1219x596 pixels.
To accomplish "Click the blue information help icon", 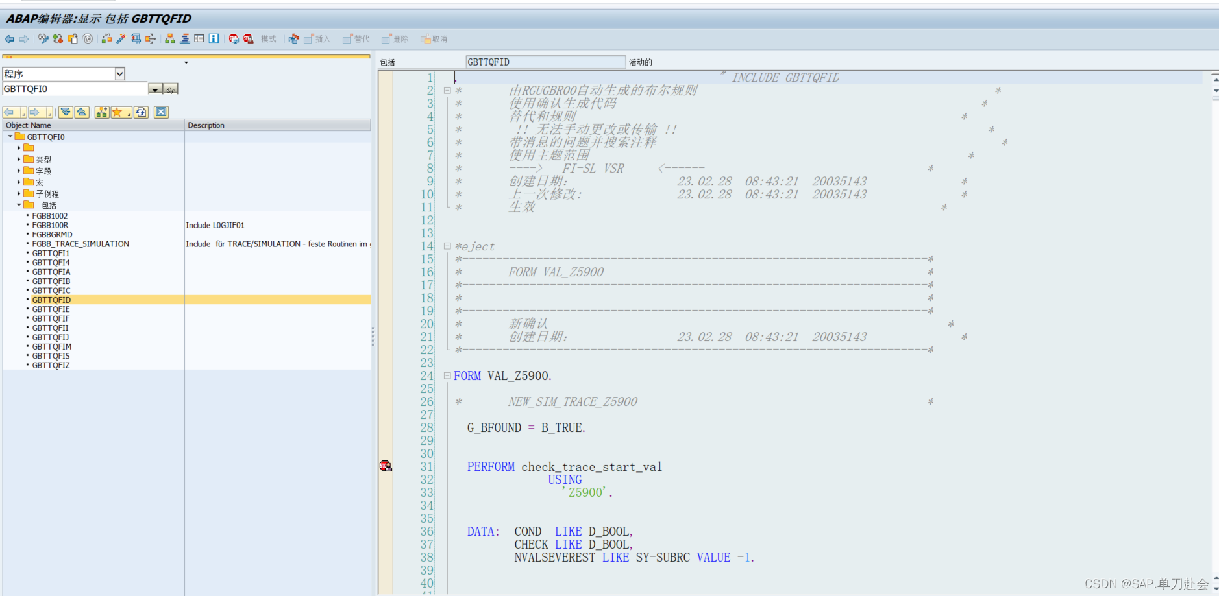I will tap(214, 39).
